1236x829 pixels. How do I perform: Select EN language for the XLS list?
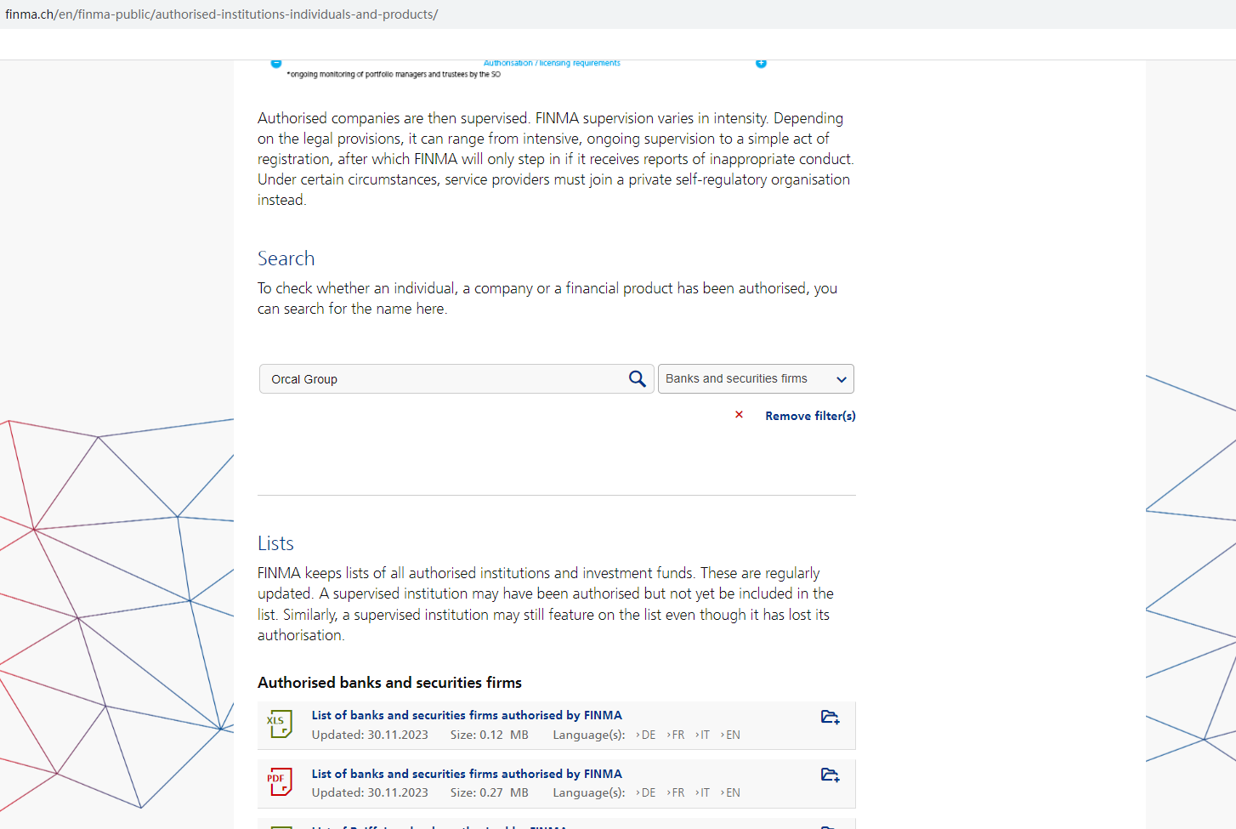732,735
